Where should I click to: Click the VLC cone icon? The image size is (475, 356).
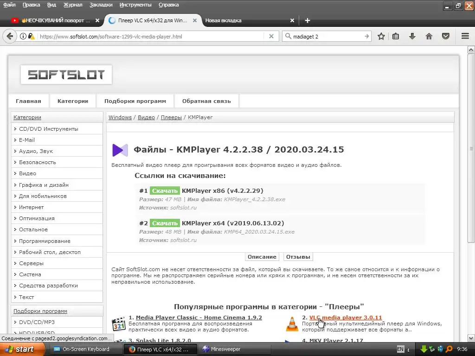click(292, 324)
